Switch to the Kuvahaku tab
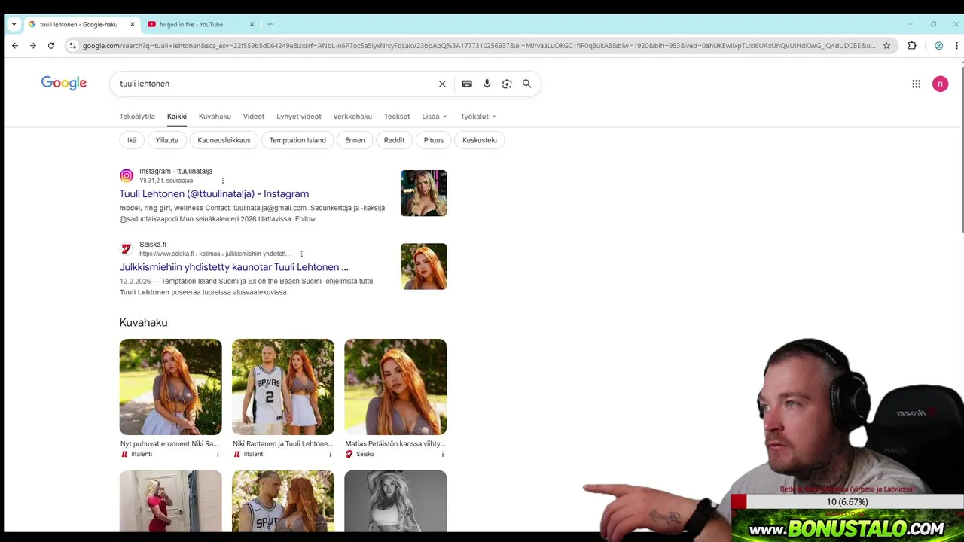Screen dimensions: 964x542 pos(215,117)
